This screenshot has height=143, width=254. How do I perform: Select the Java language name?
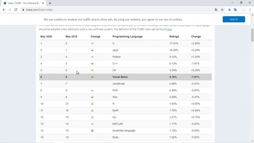pyautogui.click(x=115, y=50)
